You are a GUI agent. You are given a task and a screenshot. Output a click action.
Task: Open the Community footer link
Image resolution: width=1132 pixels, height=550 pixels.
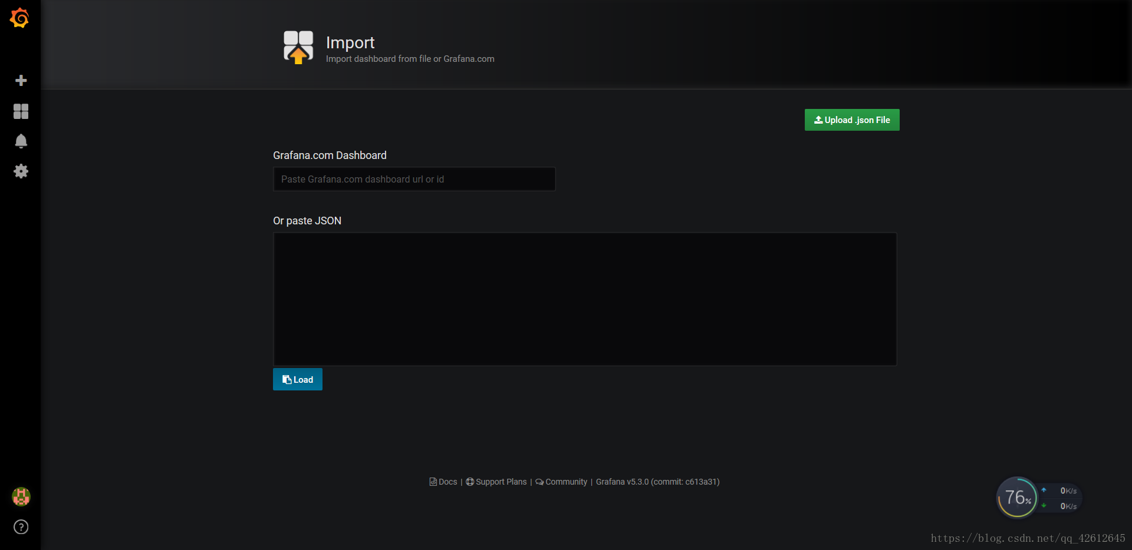tap(561, 482)
